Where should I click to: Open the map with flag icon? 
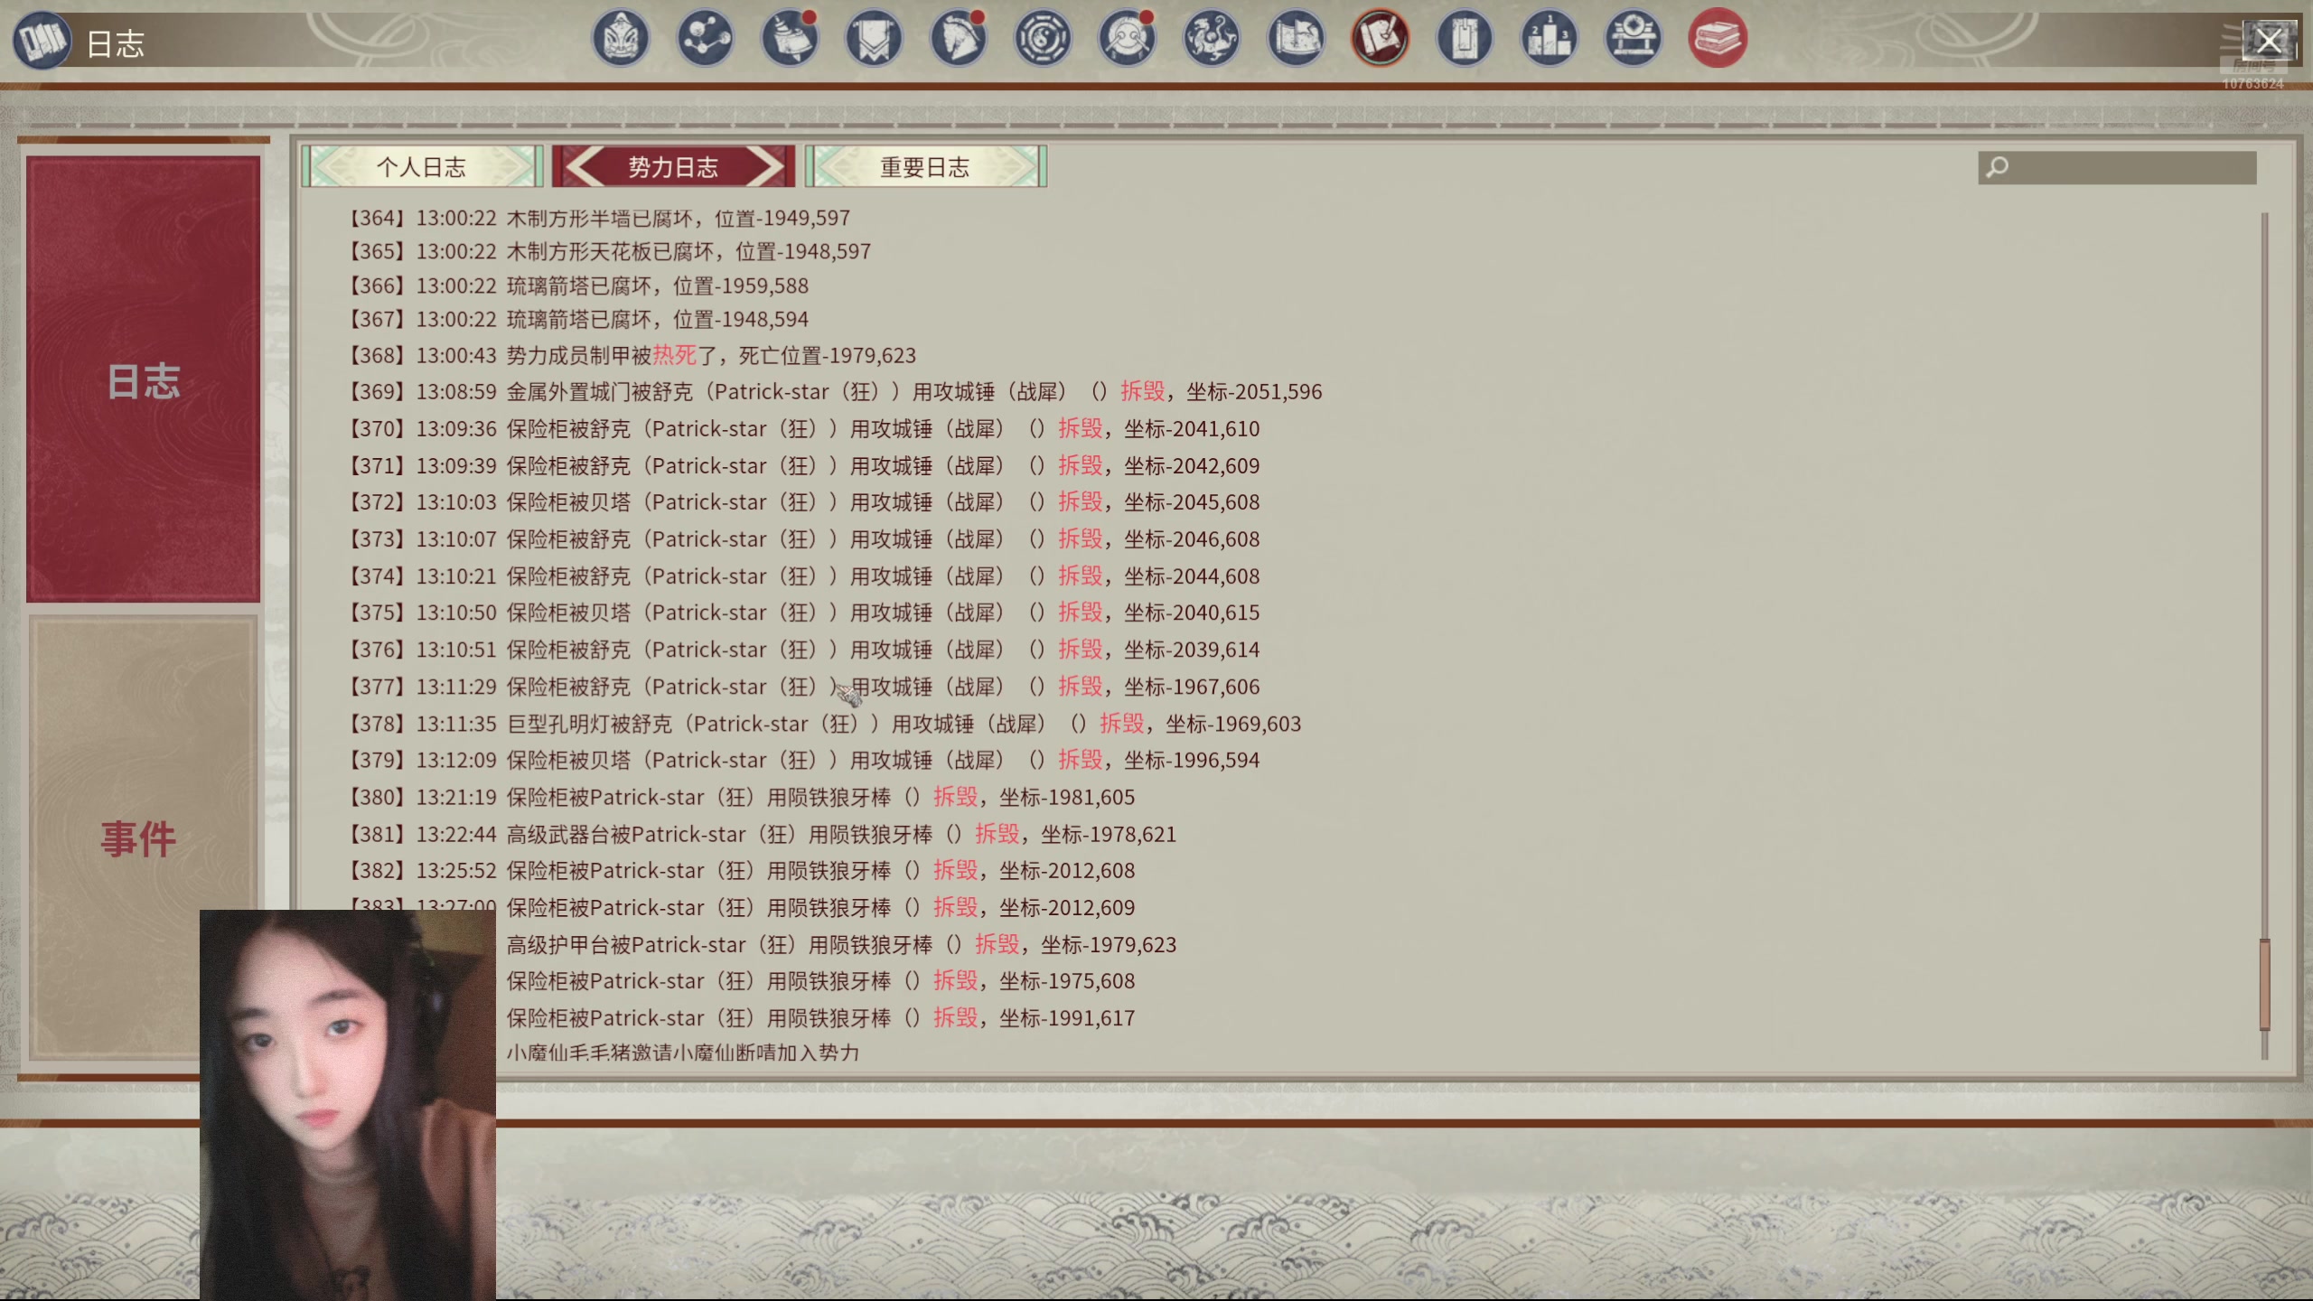pos(1296,39)
